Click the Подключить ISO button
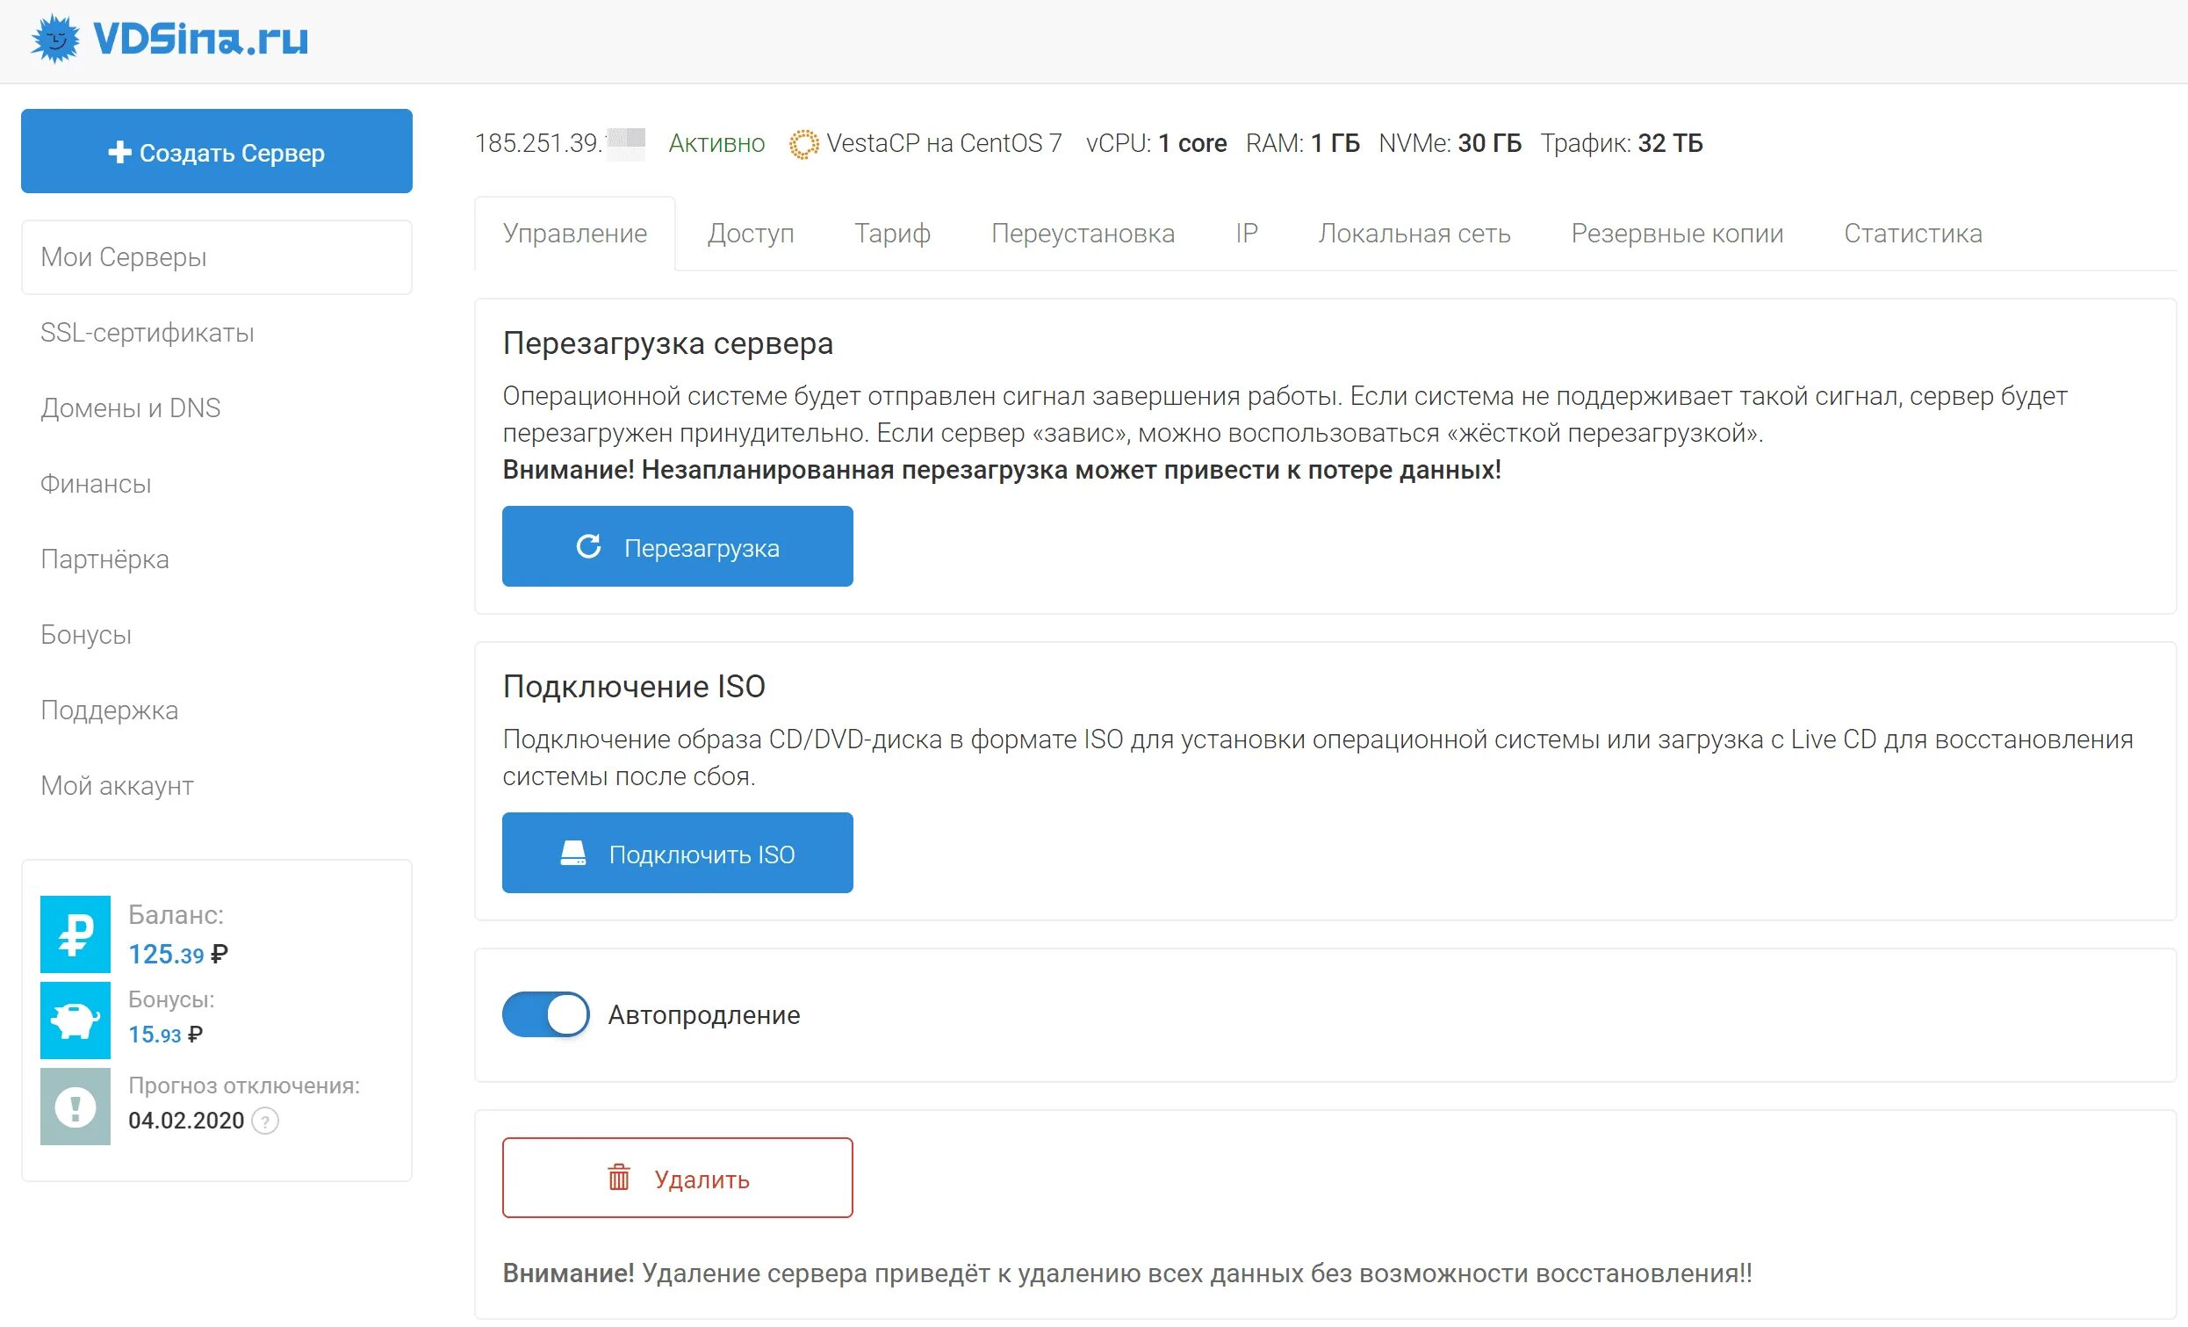Viewport: 2188px width, 1327px height. tap(678, 853)
